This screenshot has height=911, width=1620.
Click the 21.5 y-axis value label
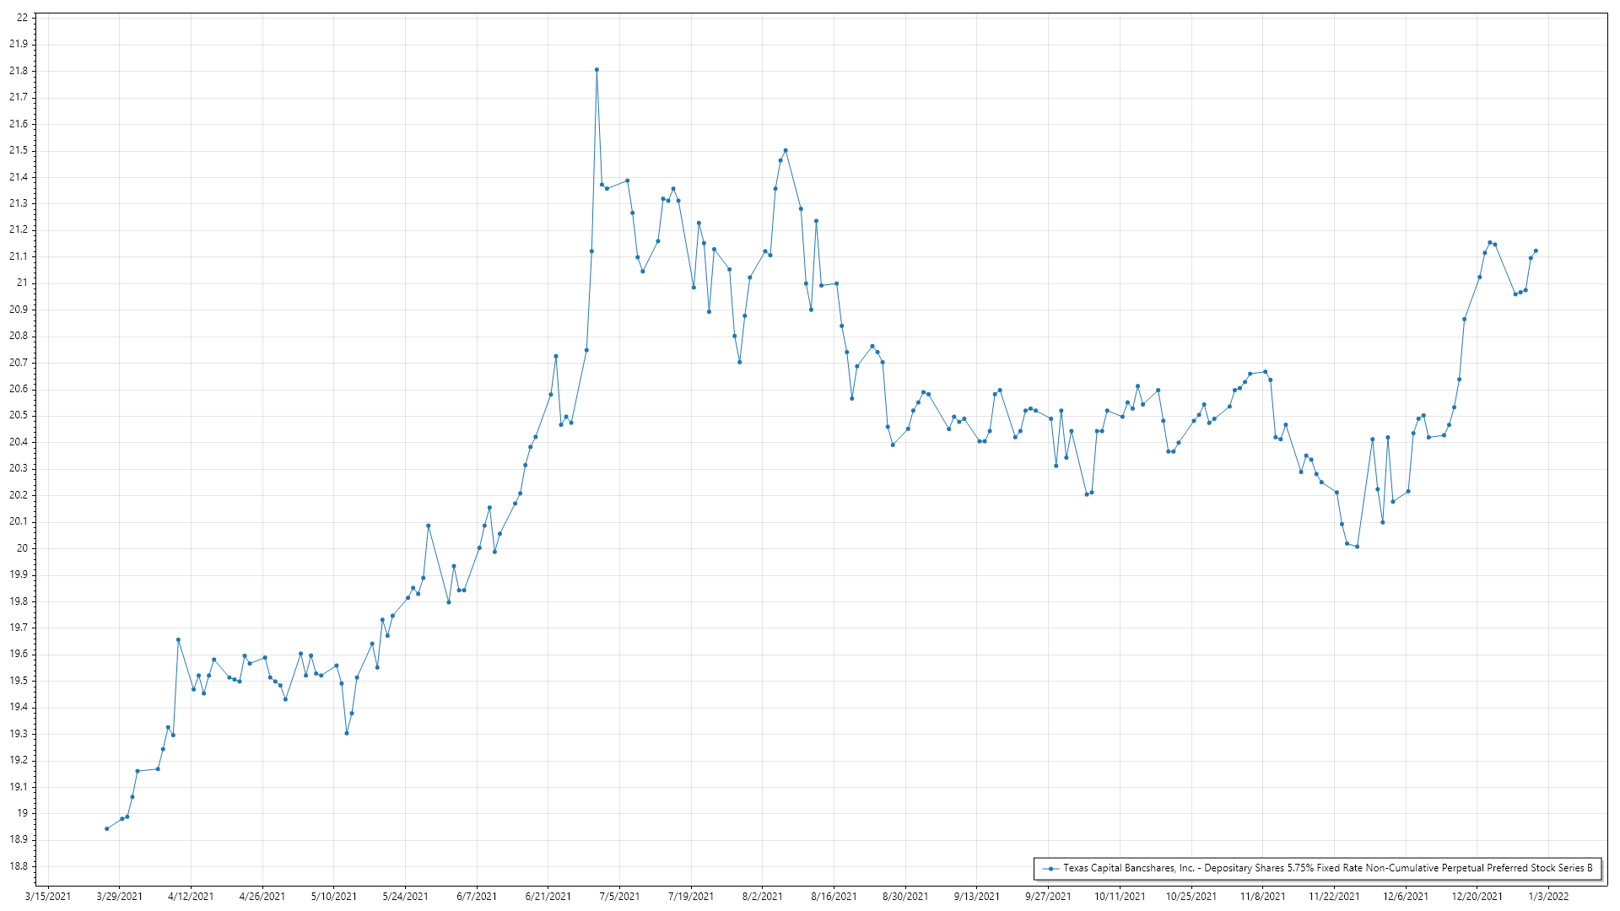tap(19, 150)
